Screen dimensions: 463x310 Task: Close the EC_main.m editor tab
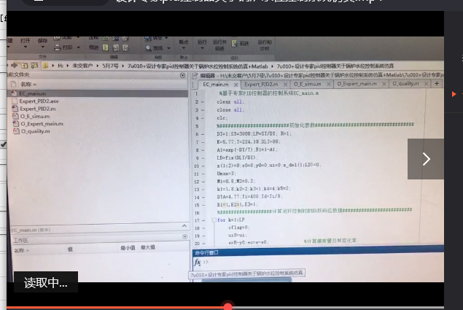click(x=236, y=85)
